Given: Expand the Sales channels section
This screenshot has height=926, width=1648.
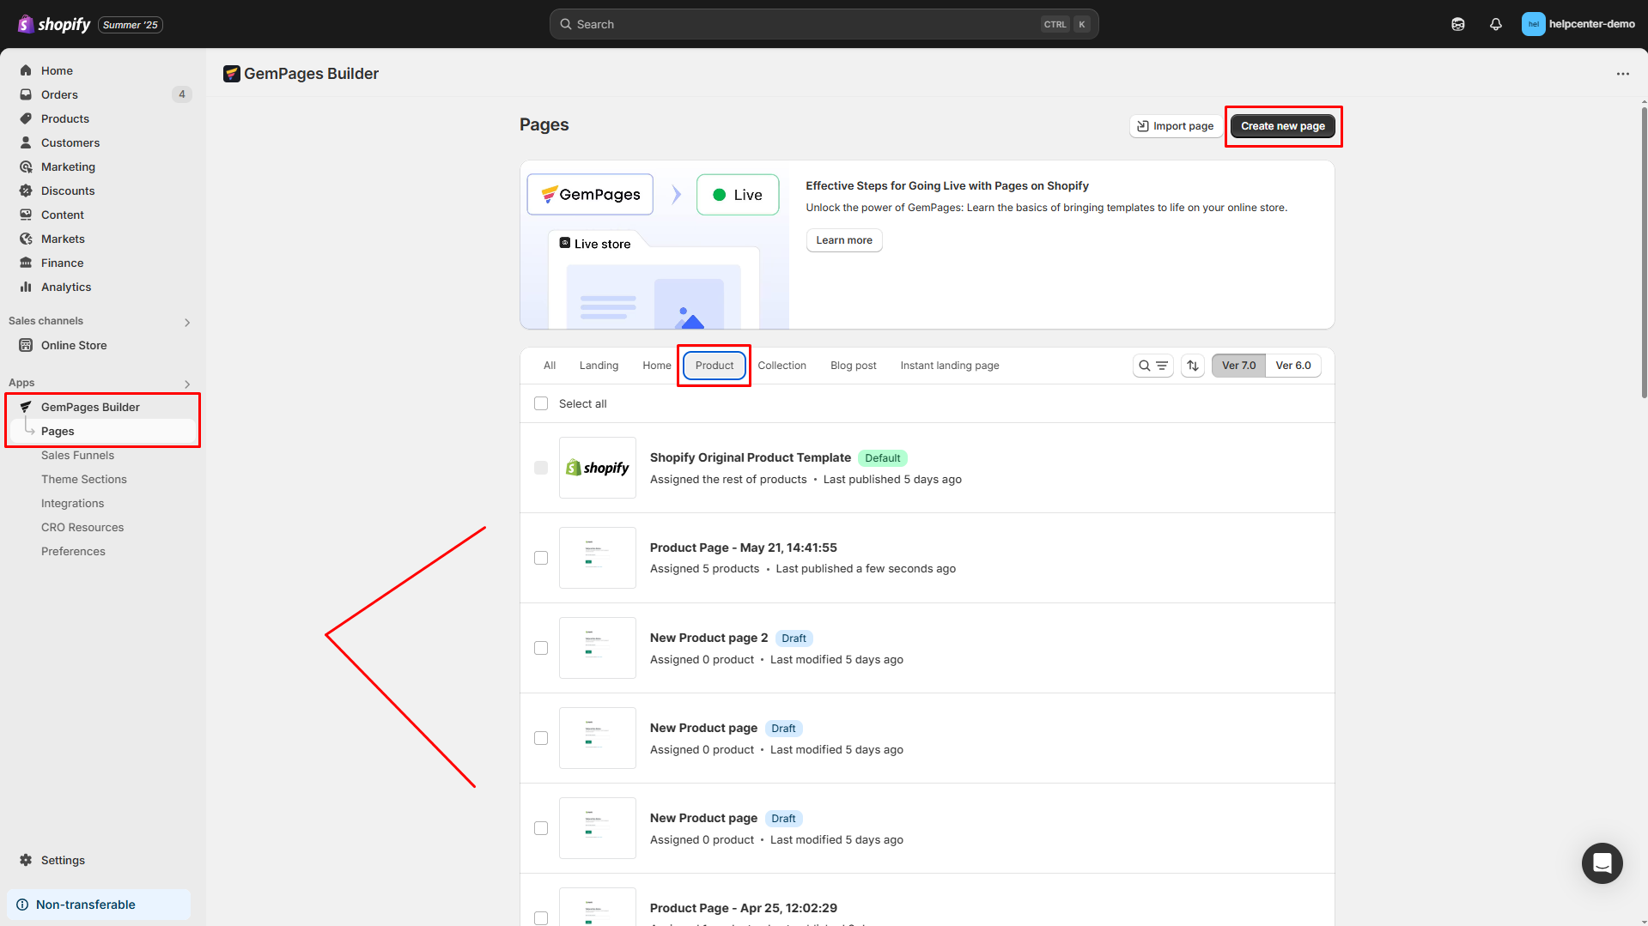Looking at the screenshot, I should (x=187, y=322).
